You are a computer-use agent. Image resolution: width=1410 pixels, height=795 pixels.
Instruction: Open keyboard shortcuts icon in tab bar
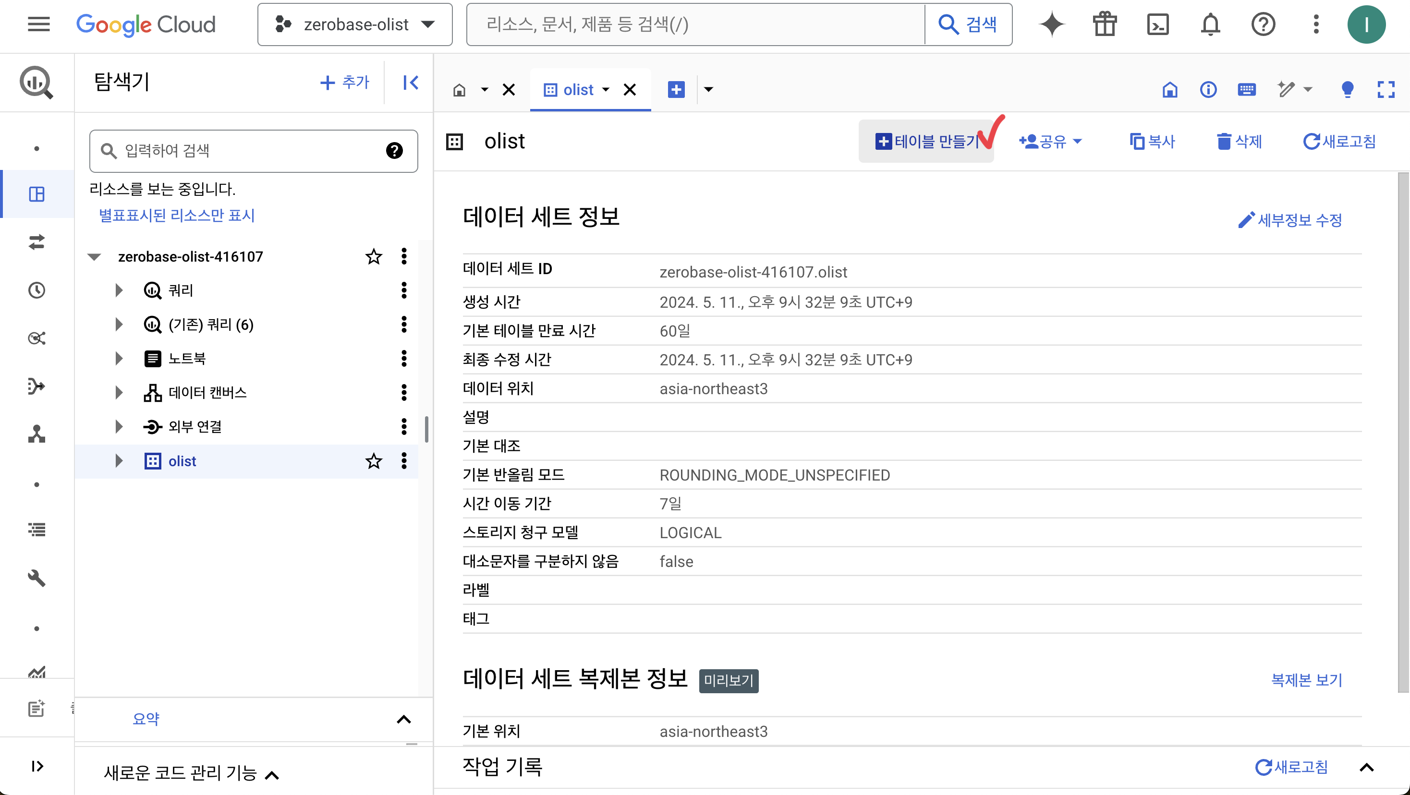[x=1246, y=89]
